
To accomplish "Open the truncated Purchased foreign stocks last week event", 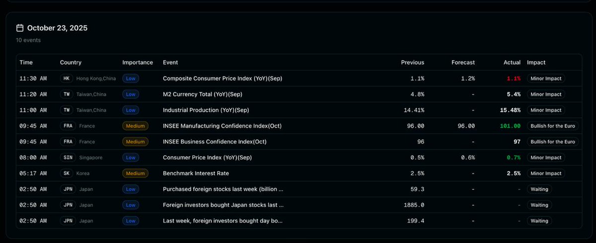I will tap(223, 189).
